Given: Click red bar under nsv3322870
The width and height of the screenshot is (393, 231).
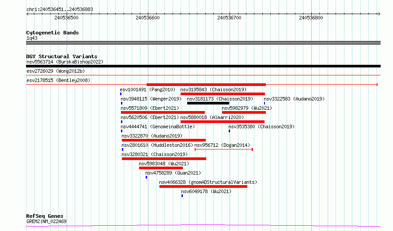Looking at the screenshot, I should 164,140.
